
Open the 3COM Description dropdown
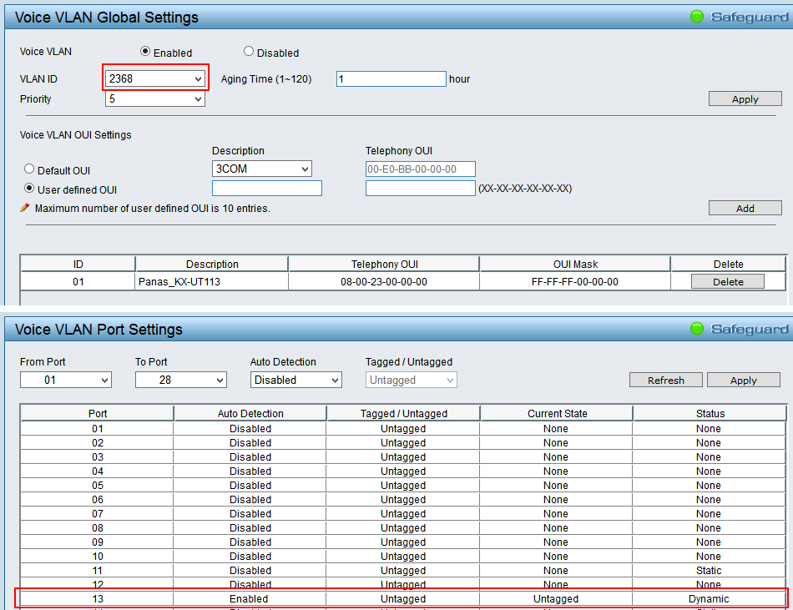pos(261,169)
